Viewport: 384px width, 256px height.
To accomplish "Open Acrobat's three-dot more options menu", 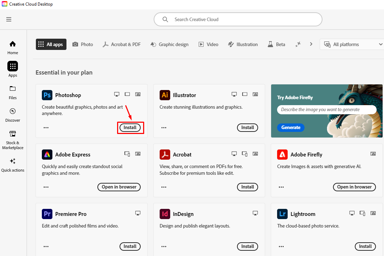I will point(164,187).
